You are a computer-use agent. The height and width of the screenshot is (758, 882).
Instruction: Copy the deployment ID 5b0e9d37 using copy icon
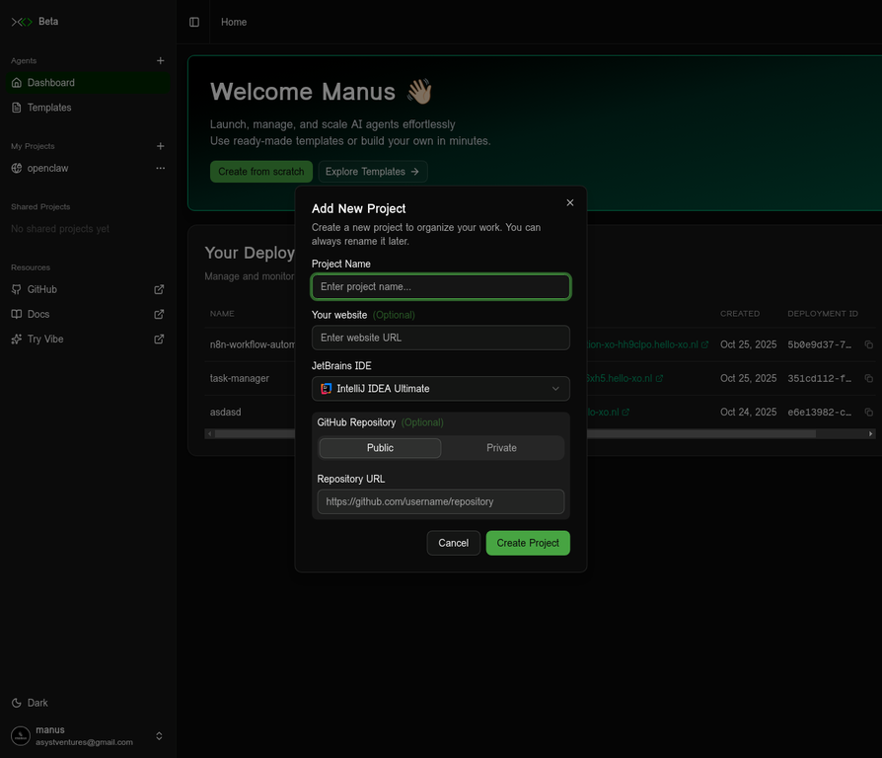coord(868,343)
